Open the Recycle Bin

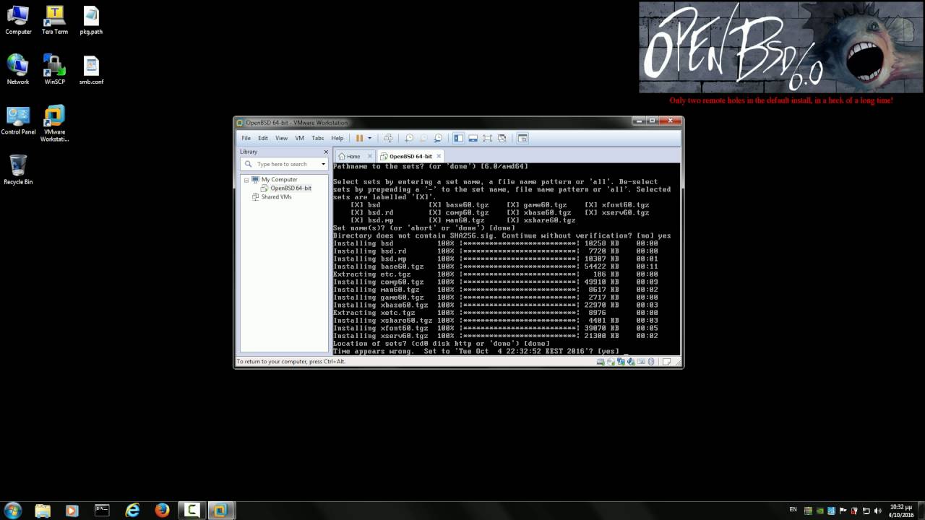point(18,170)
